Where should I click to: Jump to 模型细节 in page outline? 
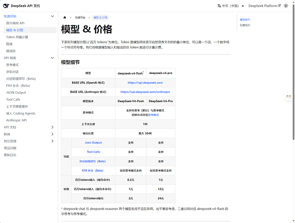(x=245, y=20)
